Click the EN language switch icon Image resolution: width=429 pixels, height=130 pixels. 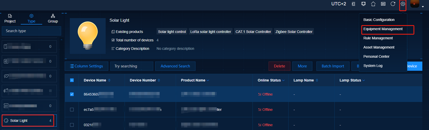pyautogui.click(x=383, y=4)
